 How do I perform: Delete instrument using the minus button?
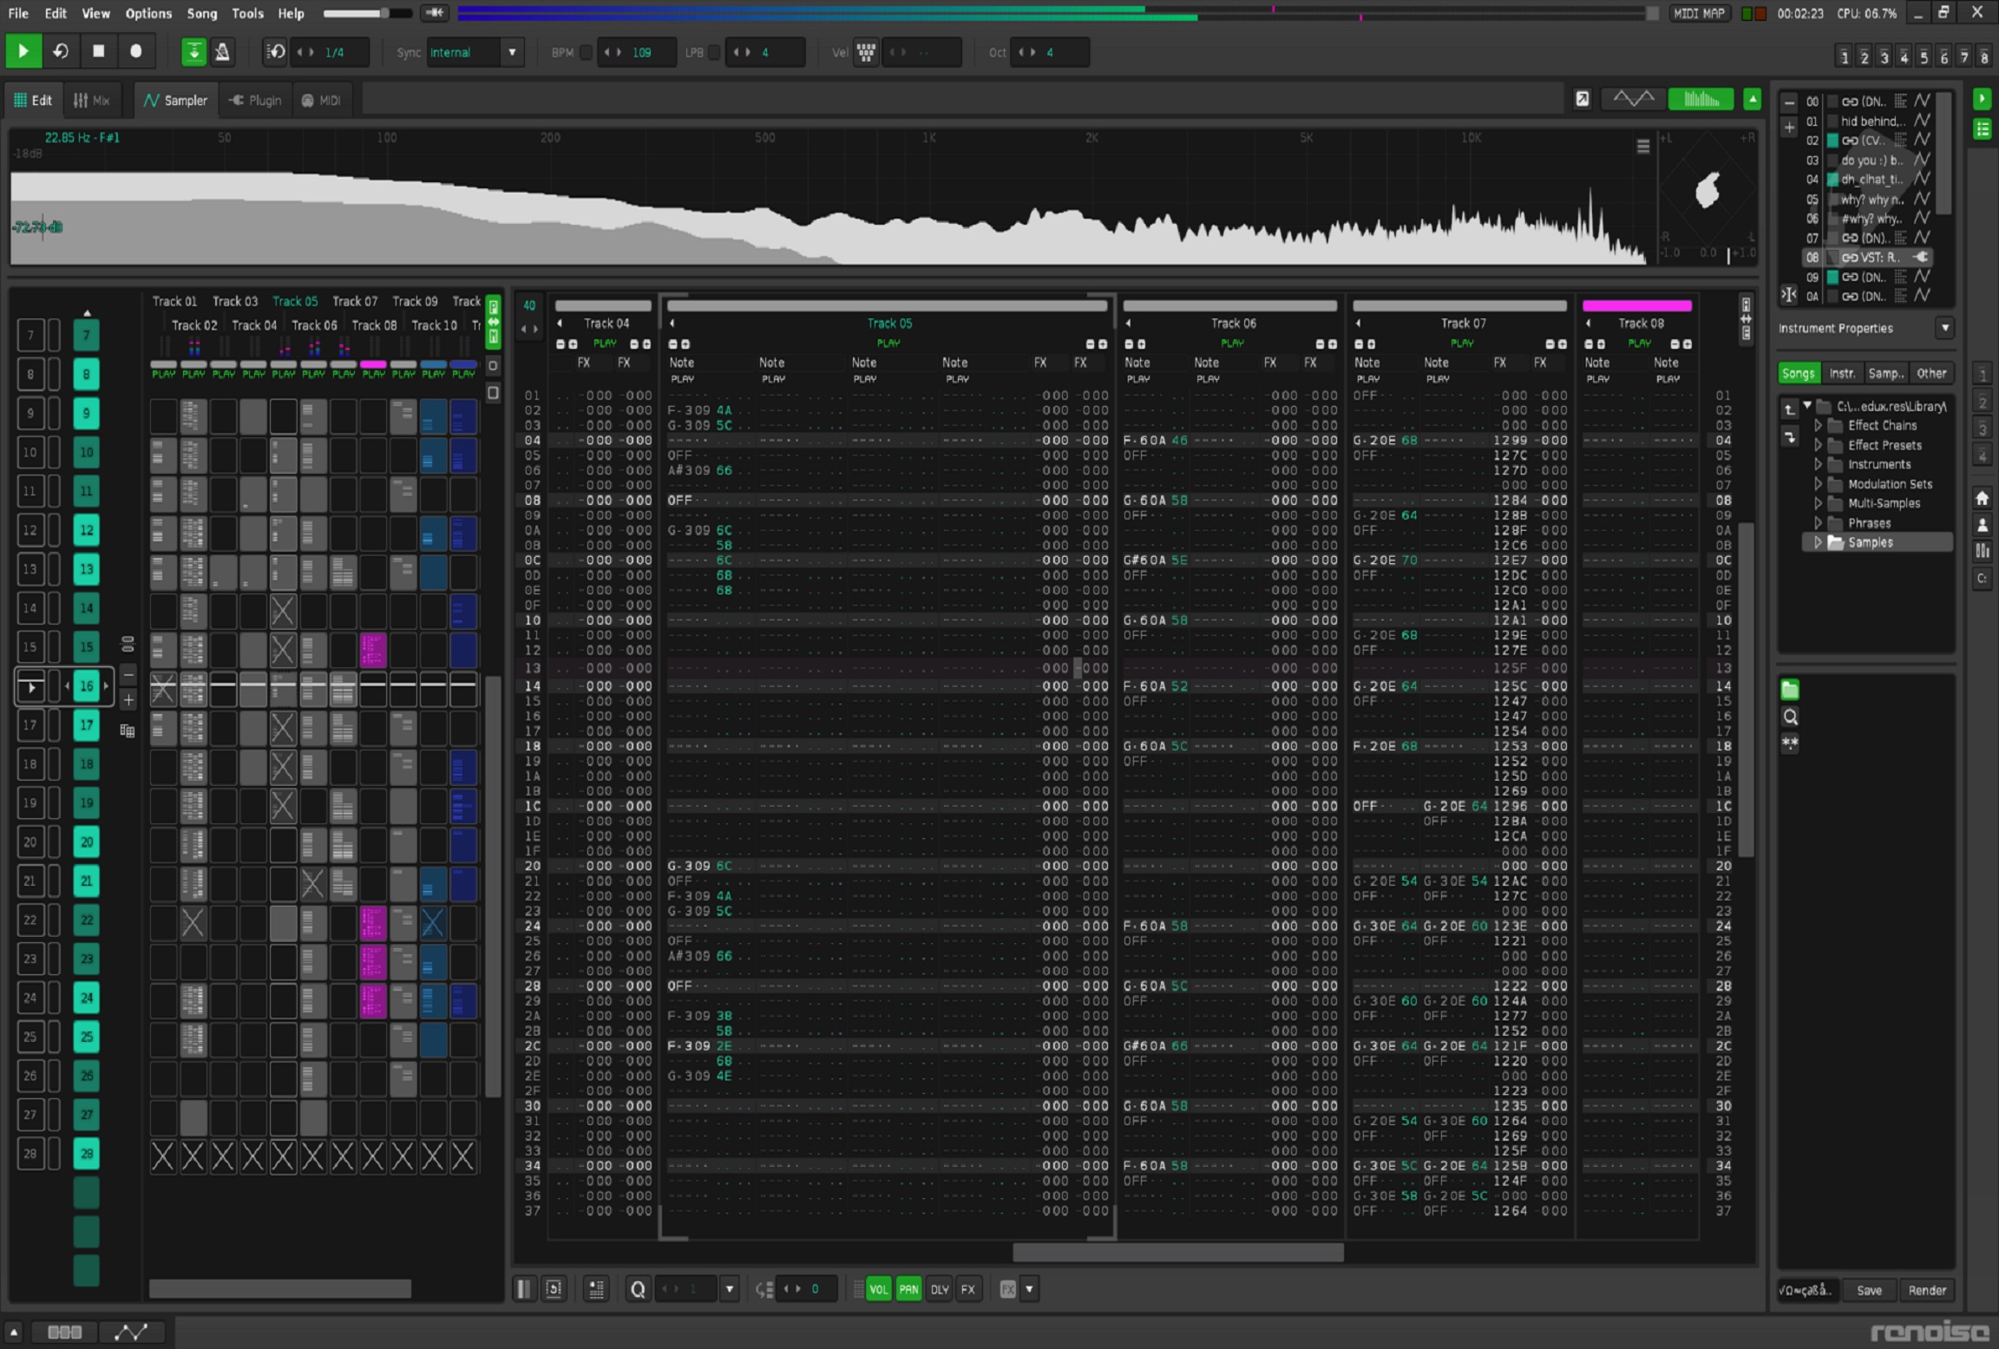coord(1789,102)
